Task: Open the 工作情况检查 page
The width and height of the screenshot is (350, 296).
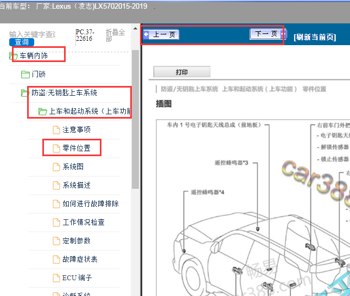Action: click(x=84, y=223)
